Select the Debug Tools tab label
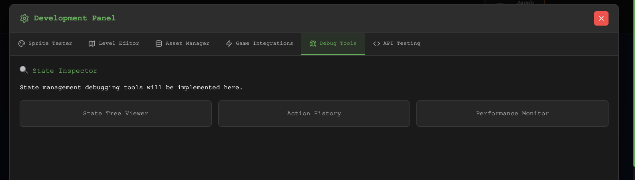The width and height of the screenshot is (635, 180). (338, 44)
